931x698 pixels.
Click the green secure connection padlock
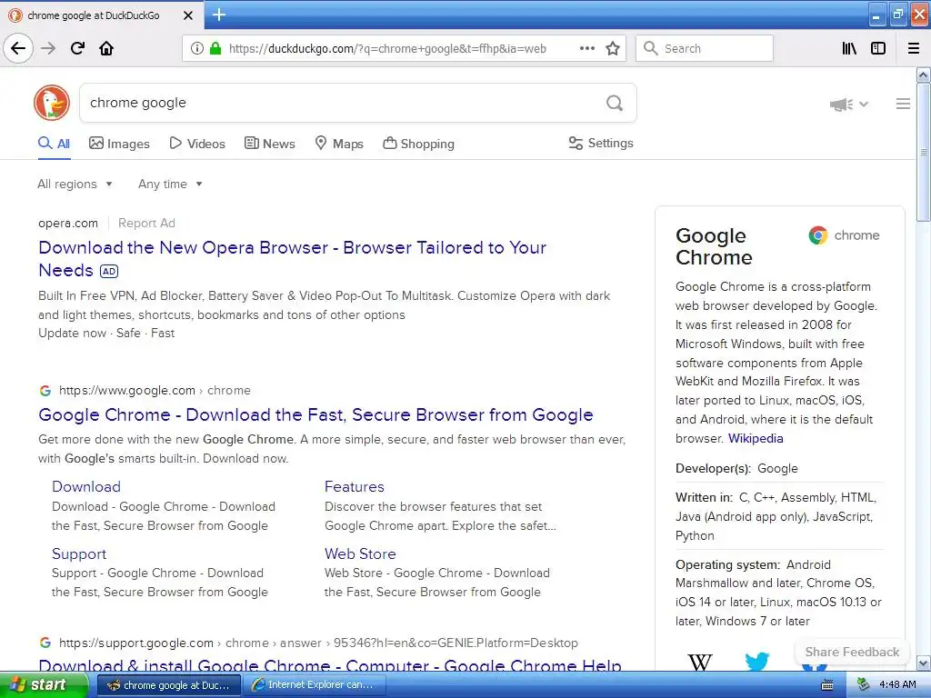point(215,48)
